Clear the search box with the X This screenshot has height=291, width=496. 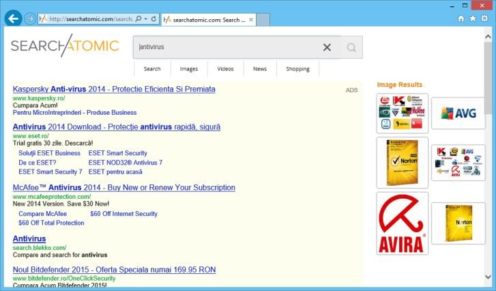pos(327,48)
